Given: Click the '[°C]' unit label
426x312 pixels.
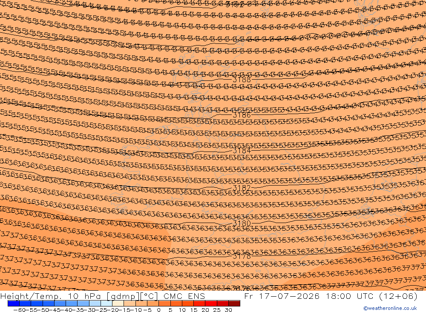Looking at the screenshot, I should (x=149, y=297).
